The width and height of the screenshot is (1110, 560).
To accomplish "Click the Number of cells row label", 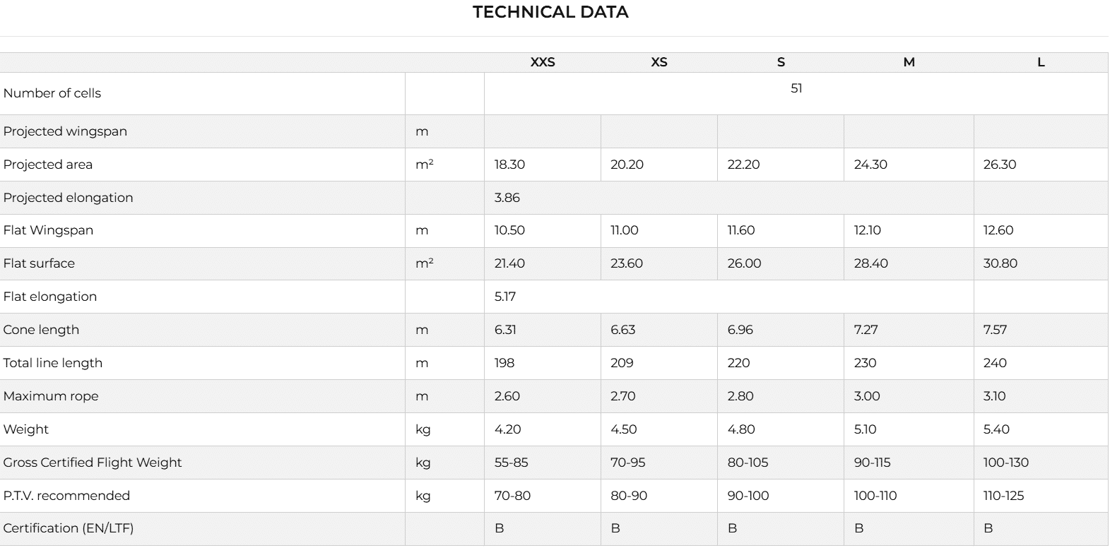I will pyautogui.click(x=52, y=93).
